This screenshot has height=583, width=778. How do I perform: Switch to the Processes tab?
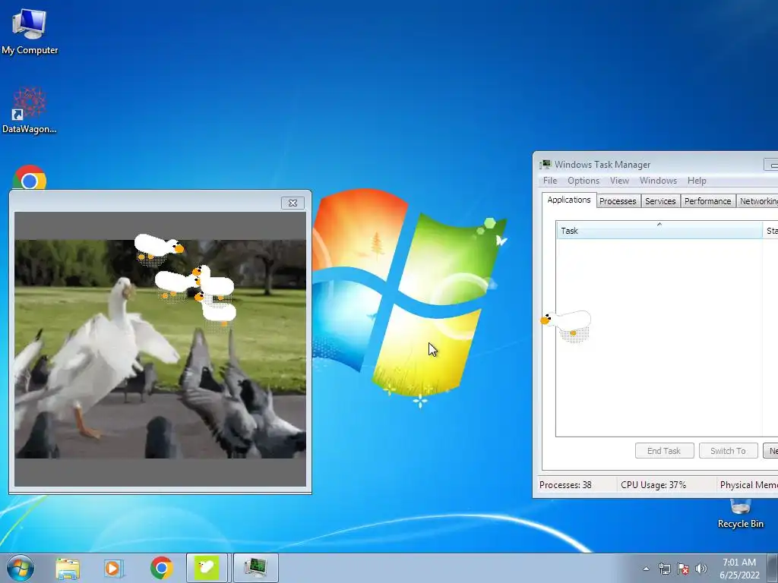pos(618,201)
